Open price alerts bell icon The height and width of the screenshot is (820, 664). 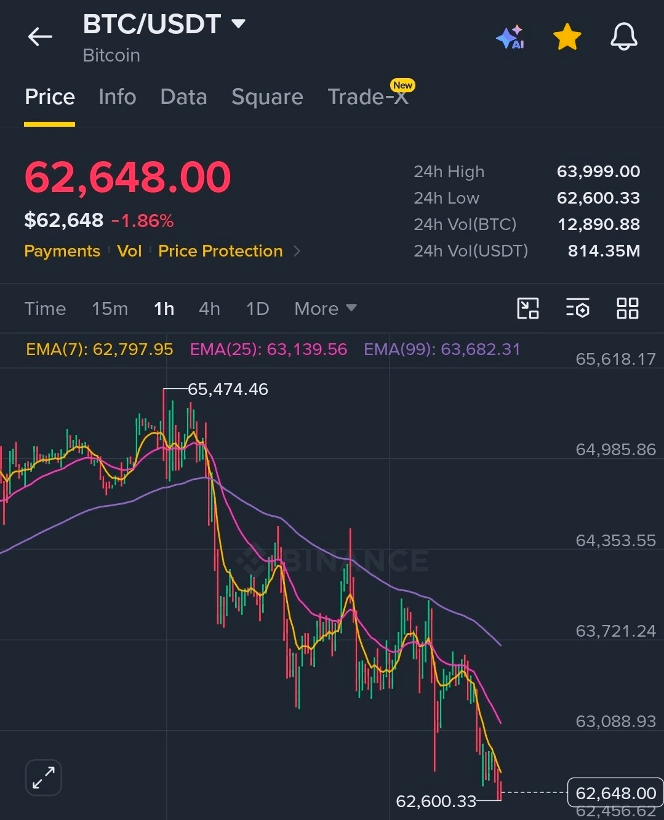pyautogui.click(x=623, y=37)
